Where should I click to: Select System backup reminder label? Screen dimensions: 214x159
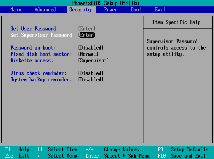point(41,80)
